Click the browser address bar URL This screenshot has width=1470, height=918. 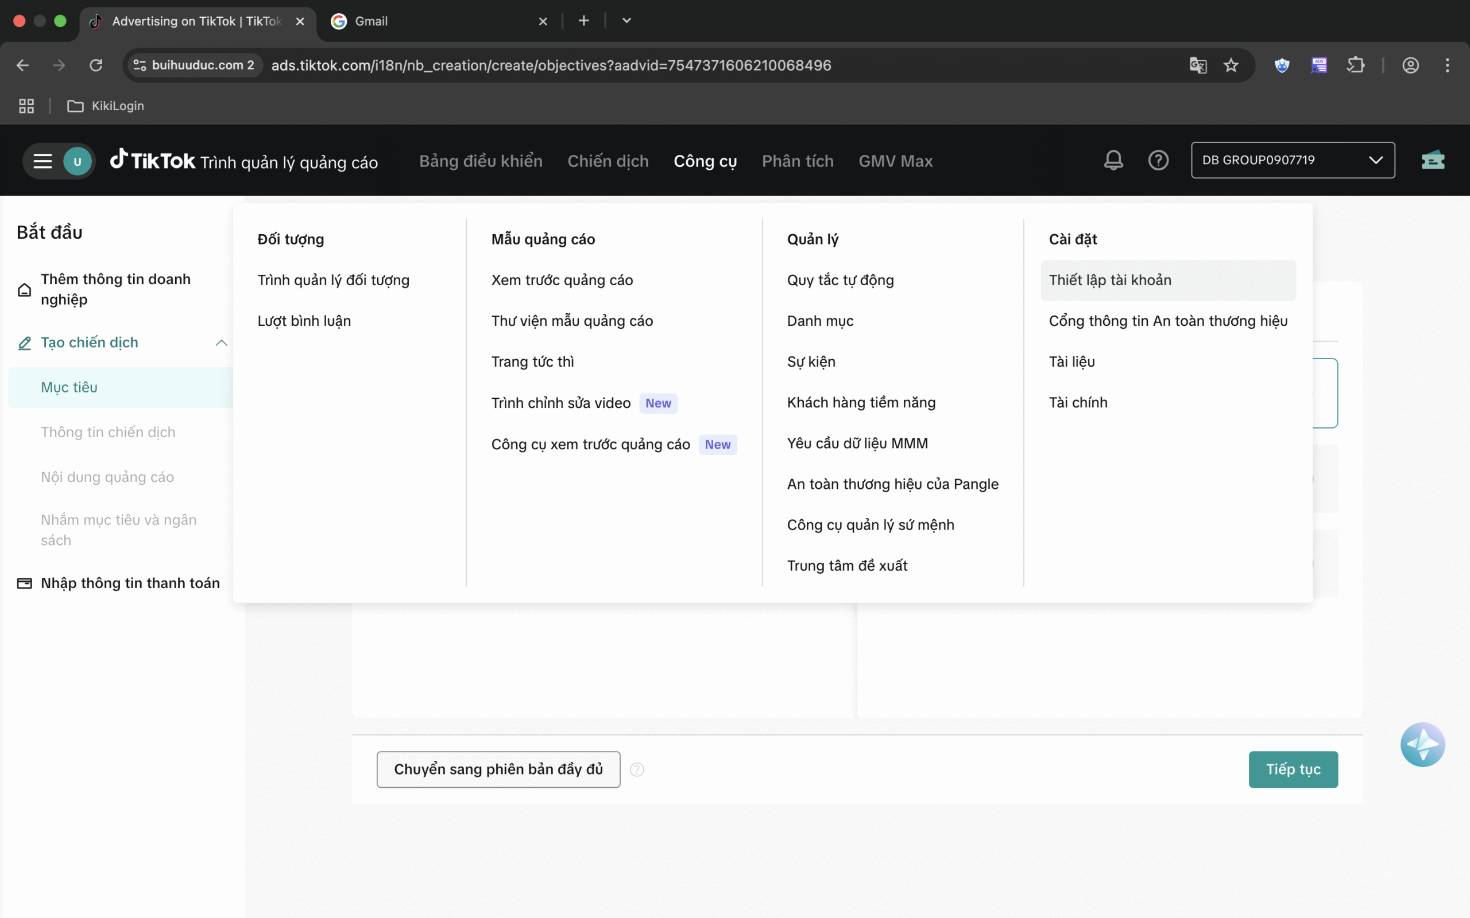[550, 65]
